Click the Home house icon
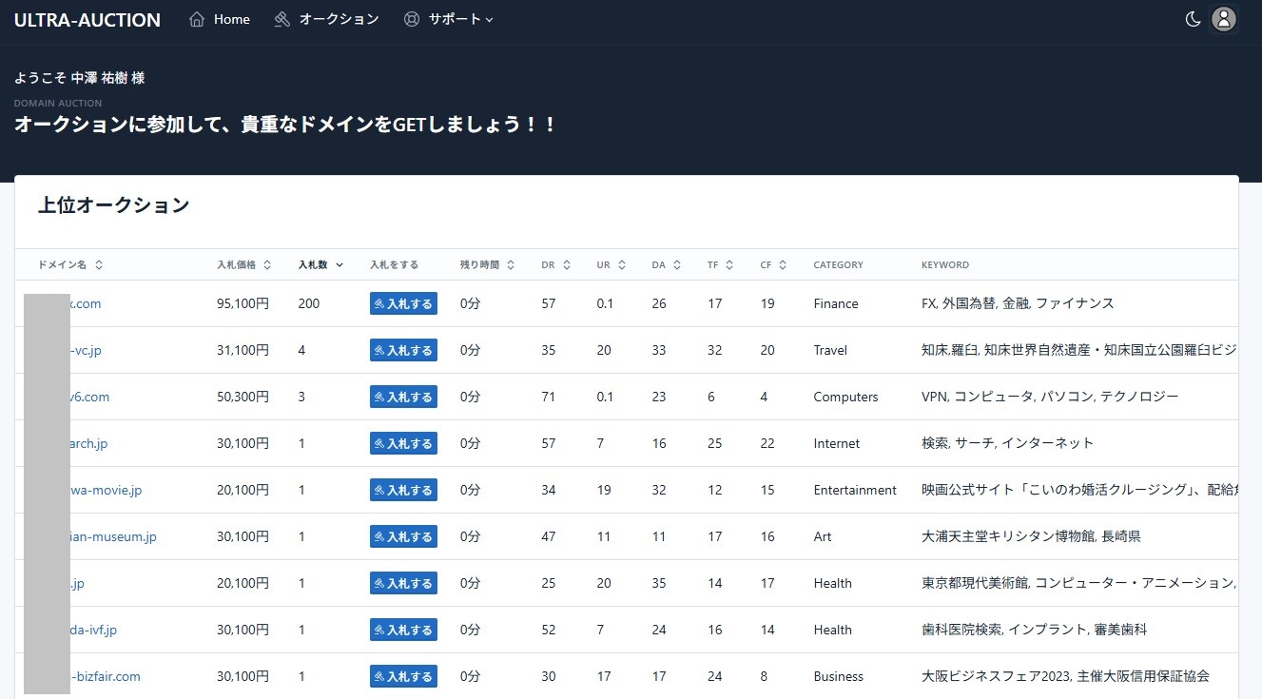 point(197,19)
